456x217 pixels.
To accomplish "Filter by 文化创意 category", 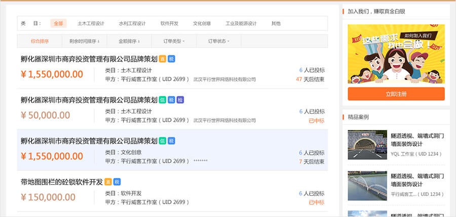I will [x=202, y=24].
